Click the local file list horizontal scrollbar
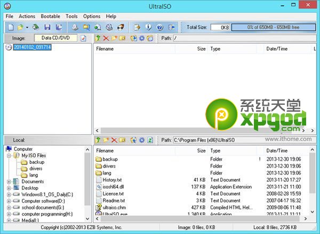Image resolution: width=320 pixels, height=234 pixels. coord(200,219)
